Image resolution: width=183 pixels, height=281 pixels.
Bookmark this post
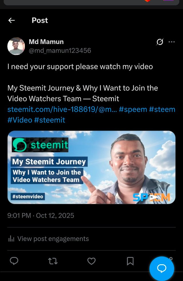click(x=130, y=261)
